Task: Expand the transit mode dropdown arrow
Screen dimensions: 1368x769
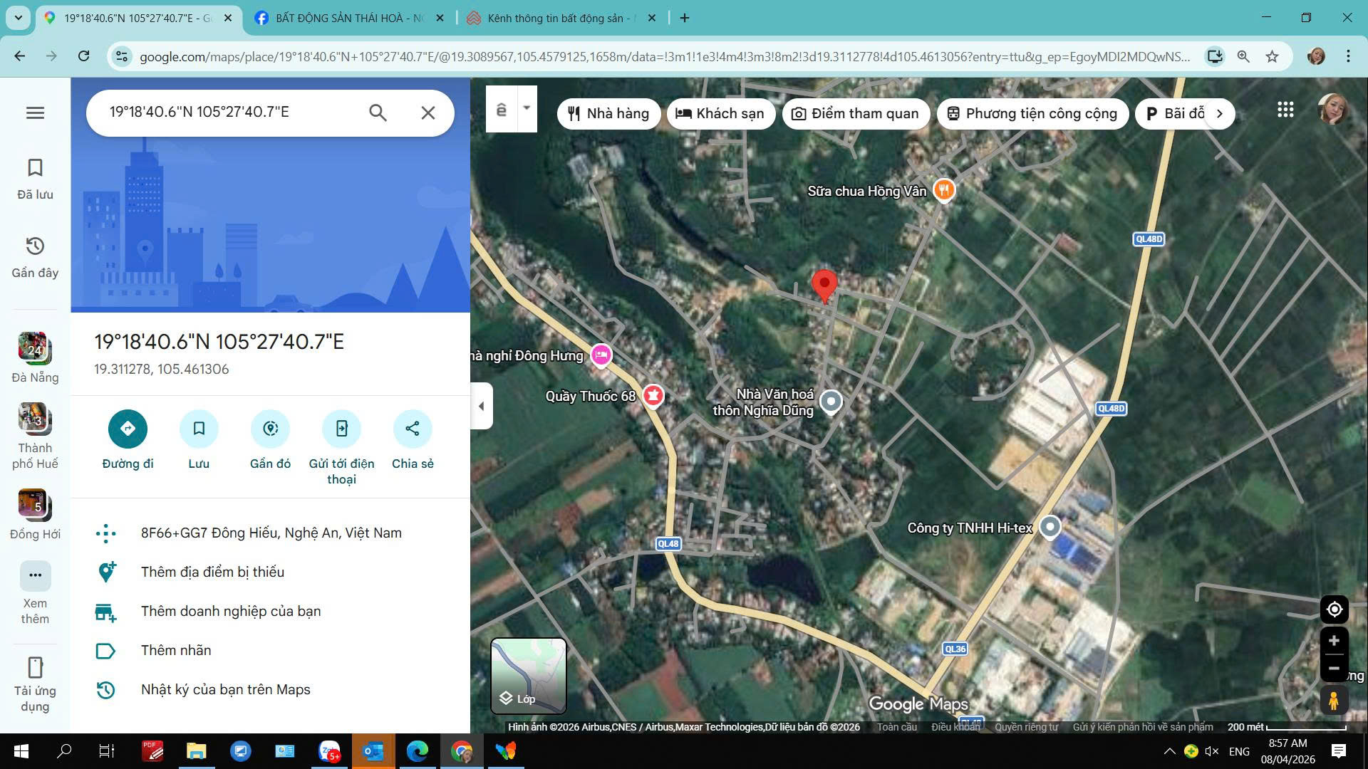Action: point(527,108)
